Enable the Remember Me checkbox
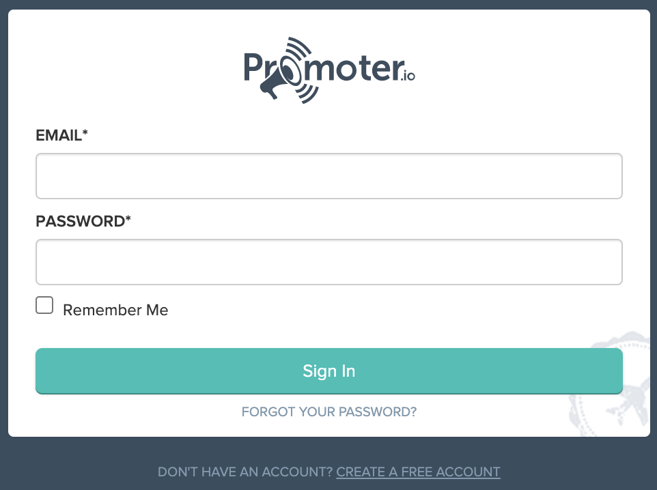This screenshot has width=657, height=490. tap(44, 305)
